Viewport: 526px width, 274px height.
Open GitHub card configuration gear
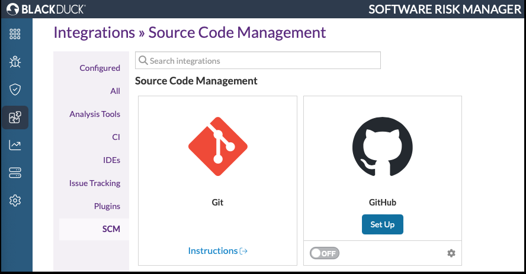[x=451, y=253]
